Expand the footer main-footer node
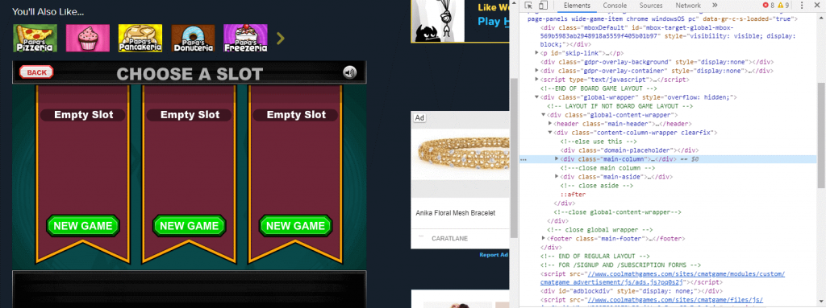 [544, 239]
